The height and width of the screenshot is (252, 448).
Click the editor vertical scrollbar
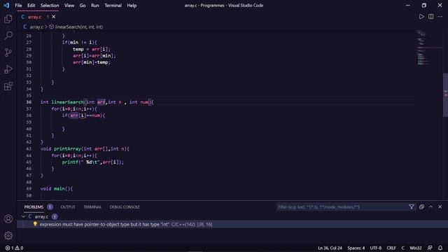[445, 95]
